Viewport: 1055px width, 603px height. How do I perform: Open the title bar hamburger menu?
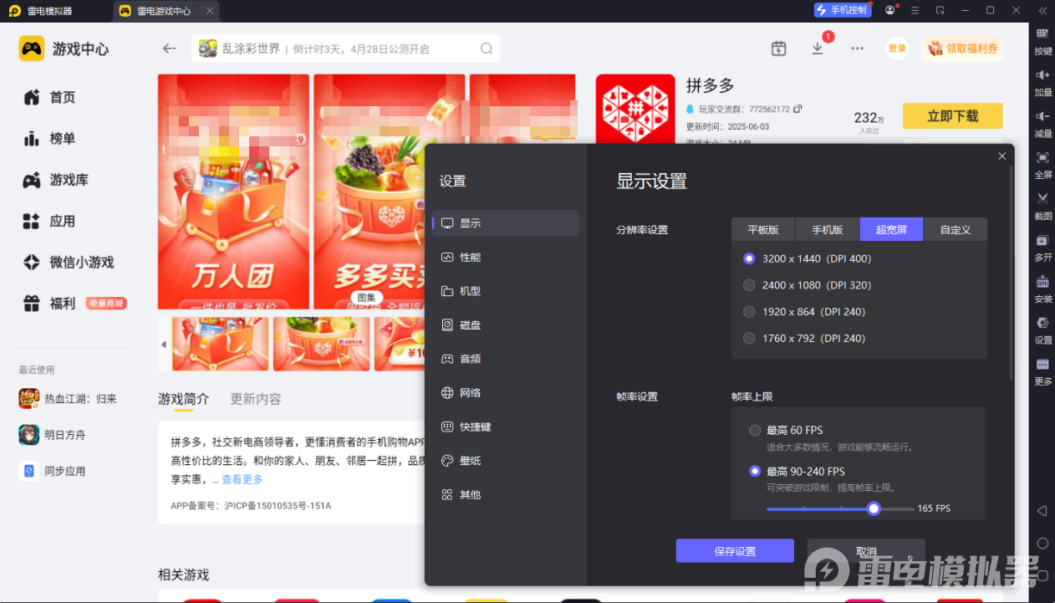[915, 10]
